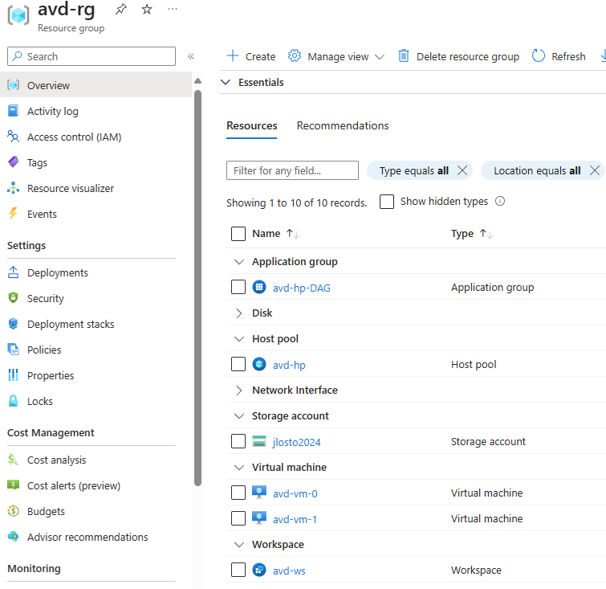Viewport: 606px width, 589px height.
Task: Switch to the Recommendations tab
Action: point(343,126)
